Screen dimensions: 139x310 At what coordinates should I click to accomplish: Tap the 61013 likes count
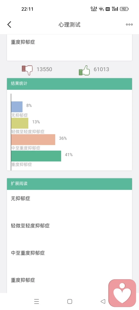101,69
